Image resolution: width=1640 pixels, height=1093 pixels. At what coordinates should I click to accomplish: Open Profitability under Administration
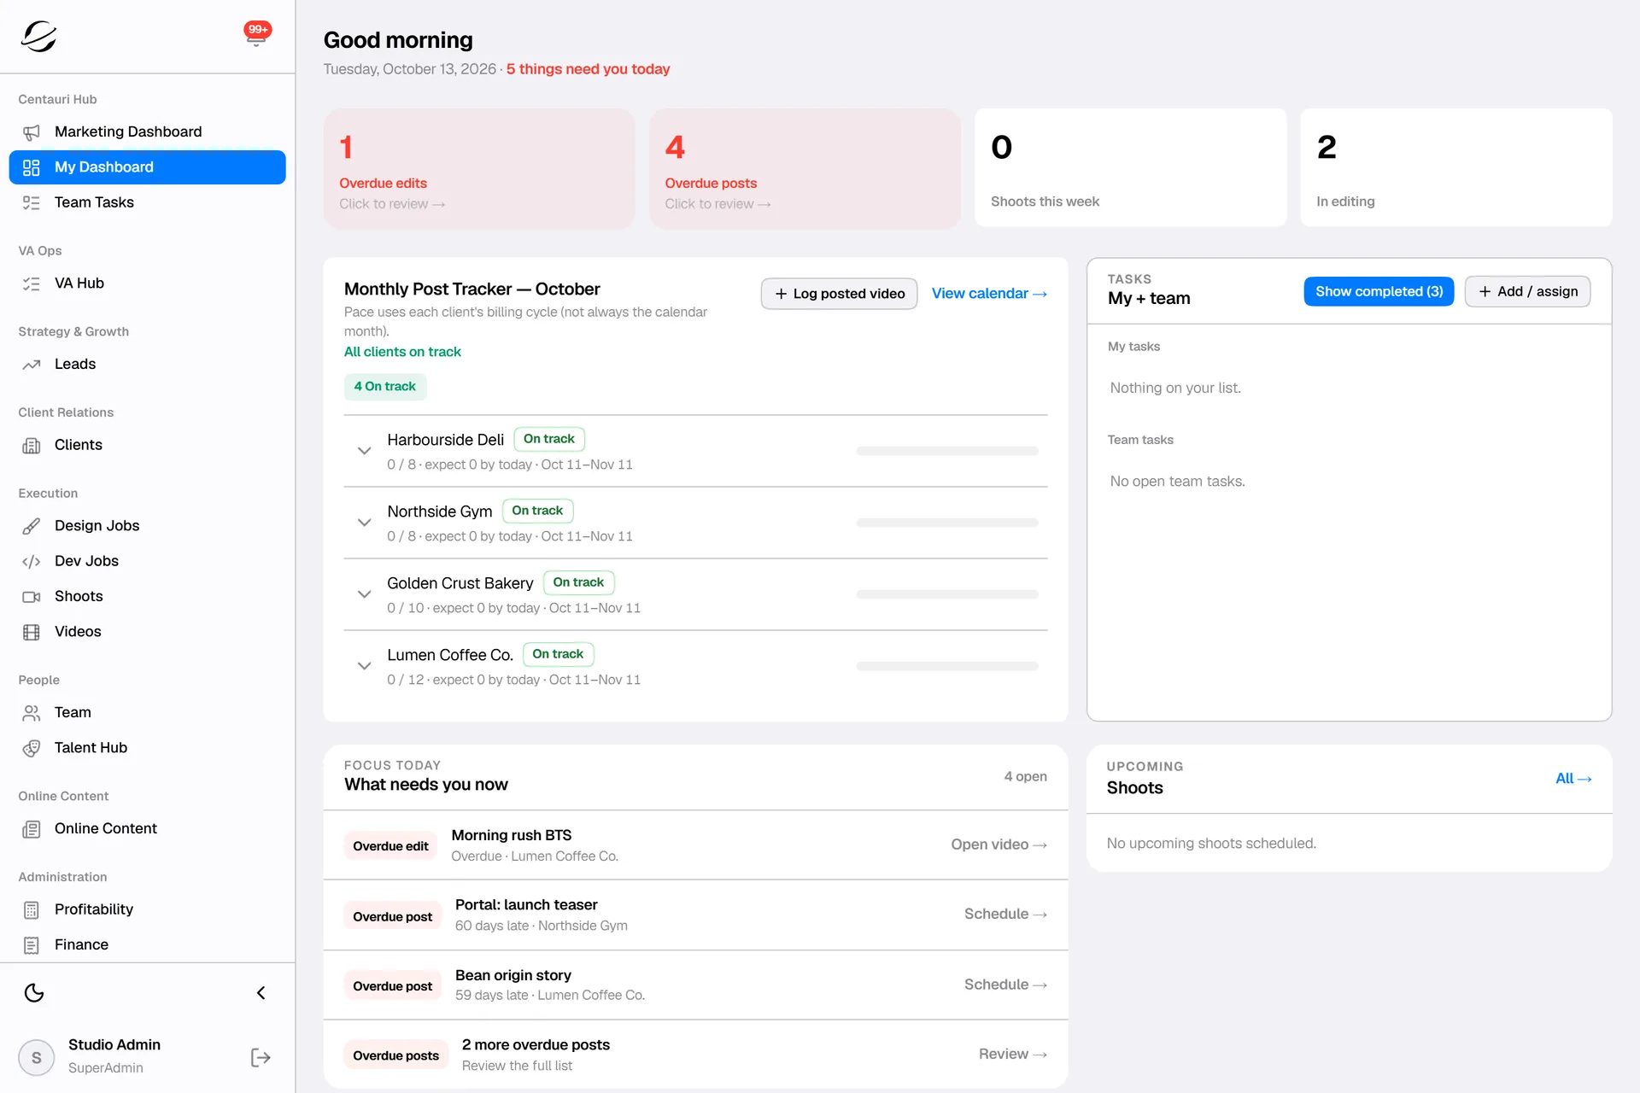(147, 909)
